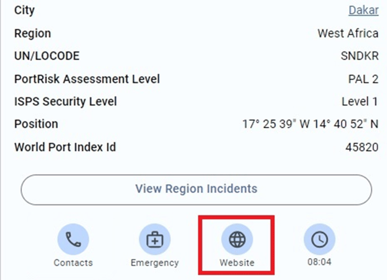Click the World Port Index Id label

click(65, 147)
